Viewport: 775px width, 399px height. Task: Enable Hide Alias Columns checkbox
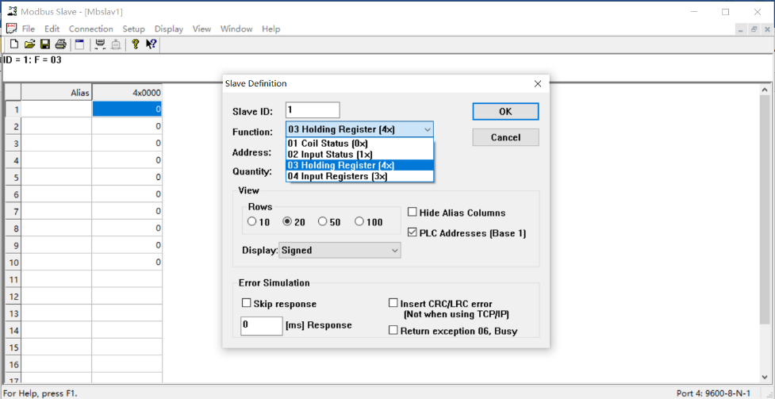412,213
